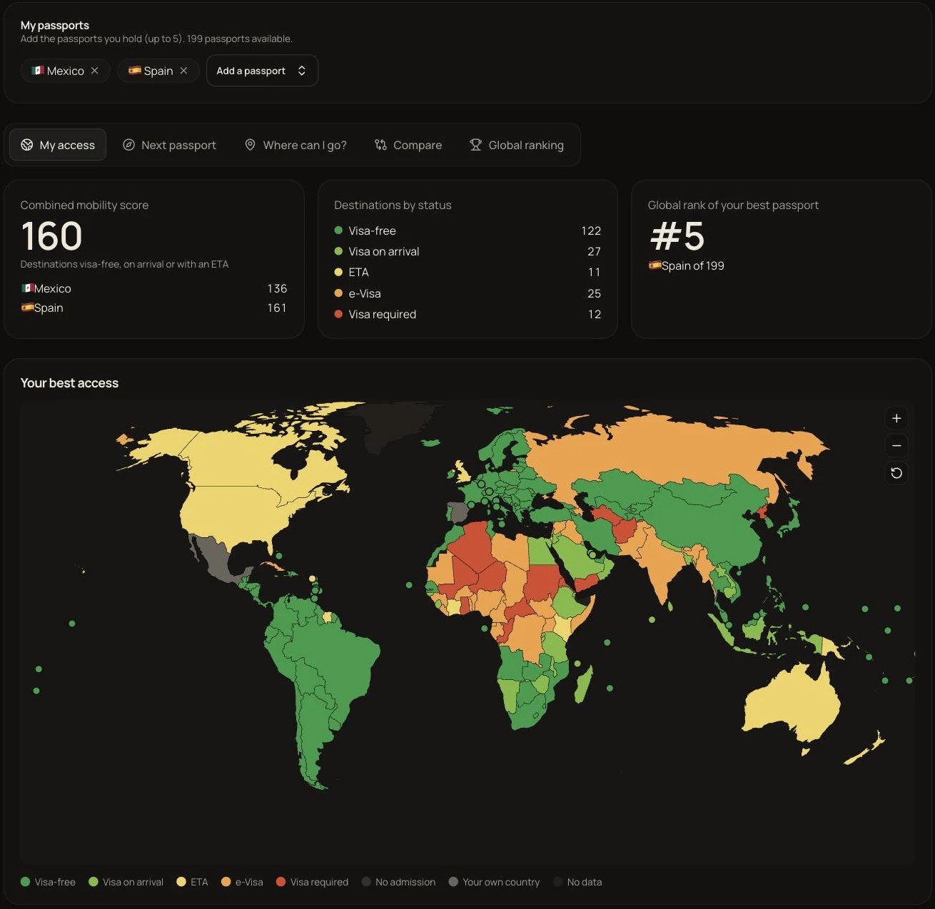The width and height of the screenshot is (935, 909).
Task: Click the Visa on arrival status row
Action: (x=467, y=251)
